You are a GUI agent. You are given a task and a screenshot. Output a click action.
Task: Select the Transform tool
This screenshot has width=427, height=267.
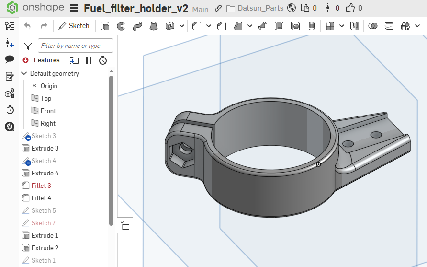(x=405, y=26)
